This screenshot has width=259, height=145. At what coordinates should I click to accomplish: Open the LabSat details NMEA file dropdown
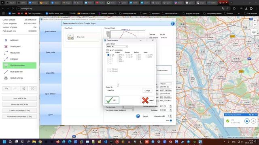[117, 47]
